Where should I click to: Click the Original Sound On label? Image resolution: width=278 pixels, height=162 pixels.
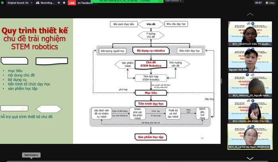click(18, 2)
